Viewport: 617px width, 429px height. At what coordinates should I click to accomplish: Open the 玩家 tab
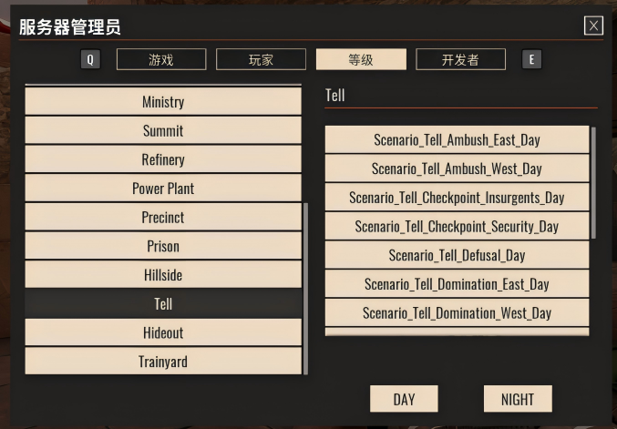(x=261, y=60)
